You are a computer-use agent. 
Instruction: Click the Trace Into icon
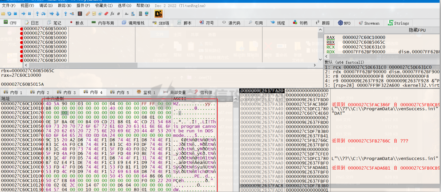point(52,14)
